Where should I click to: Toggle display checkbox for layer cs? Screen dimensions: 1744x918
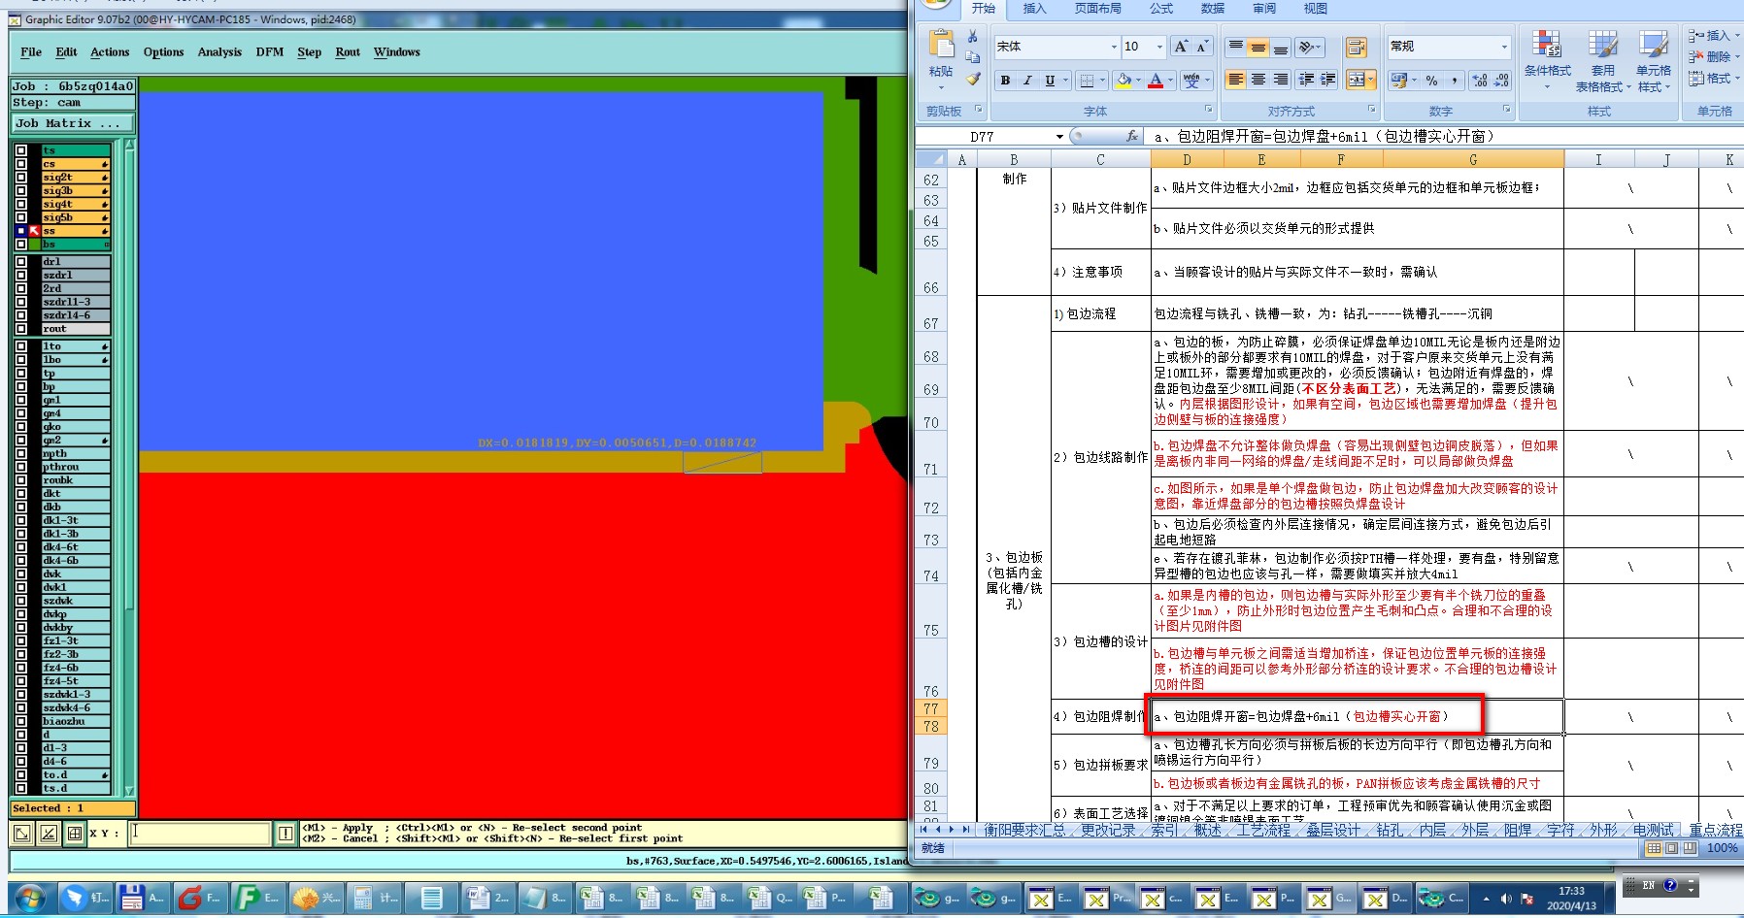(21, 164)
